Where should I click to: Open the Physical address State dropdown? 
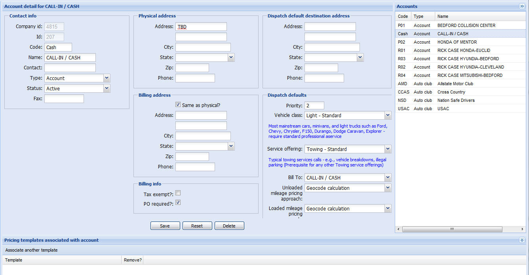[x=231, y=58]
